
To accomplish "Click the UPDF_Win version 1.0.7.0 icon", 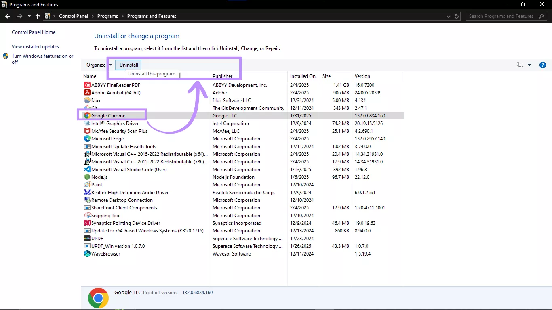I will (x=87, y=246).
